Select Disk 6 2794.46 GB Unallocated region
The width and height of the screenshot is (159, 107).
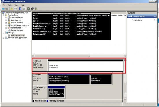point(86,66)
